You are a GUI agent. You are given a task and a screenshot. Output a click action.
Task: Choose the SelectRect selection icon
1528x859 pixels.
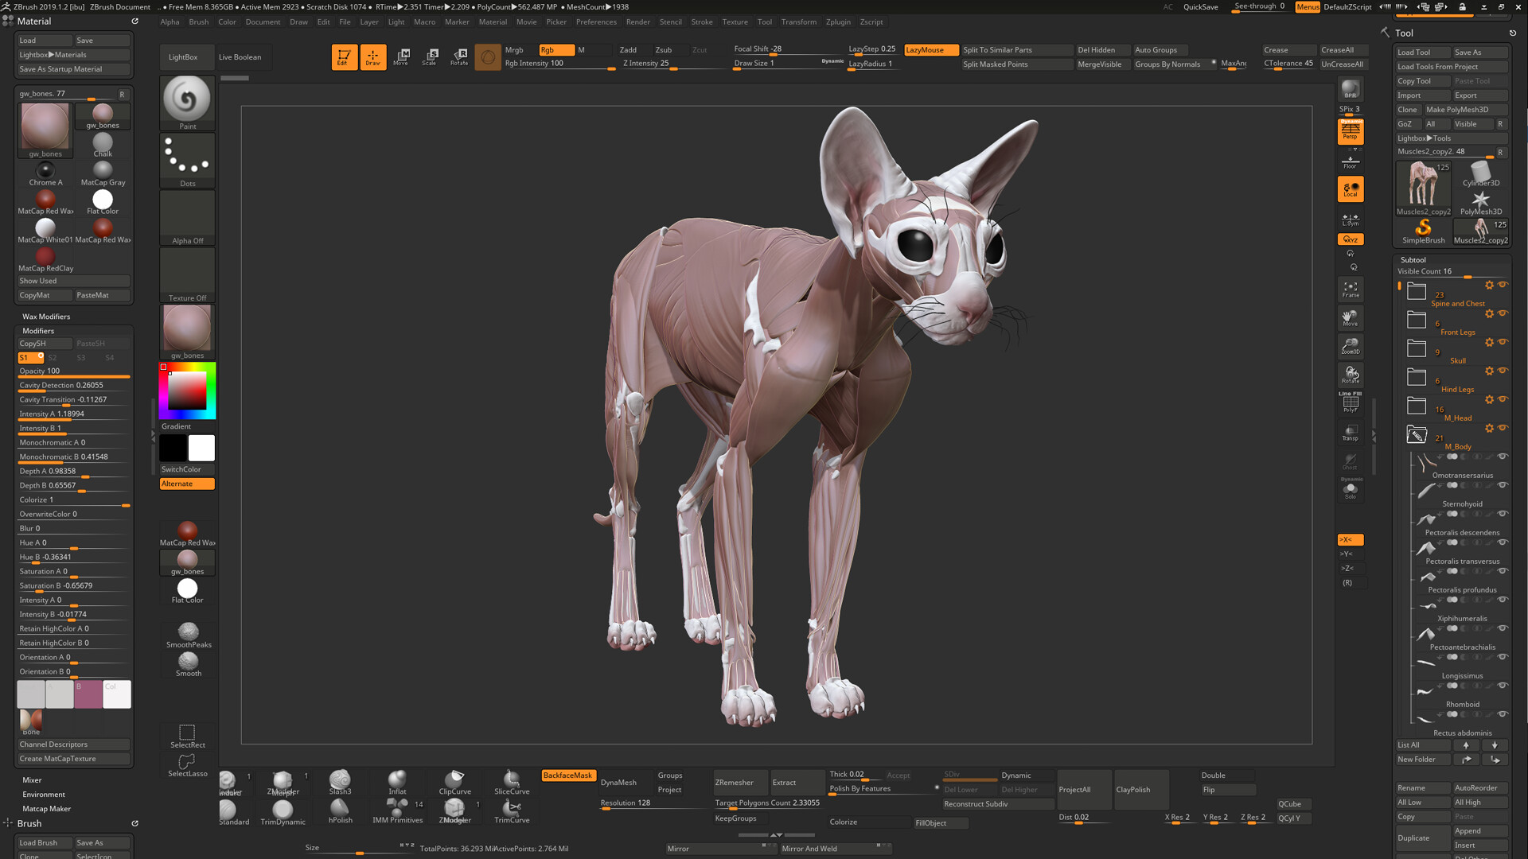coord(187,736)
